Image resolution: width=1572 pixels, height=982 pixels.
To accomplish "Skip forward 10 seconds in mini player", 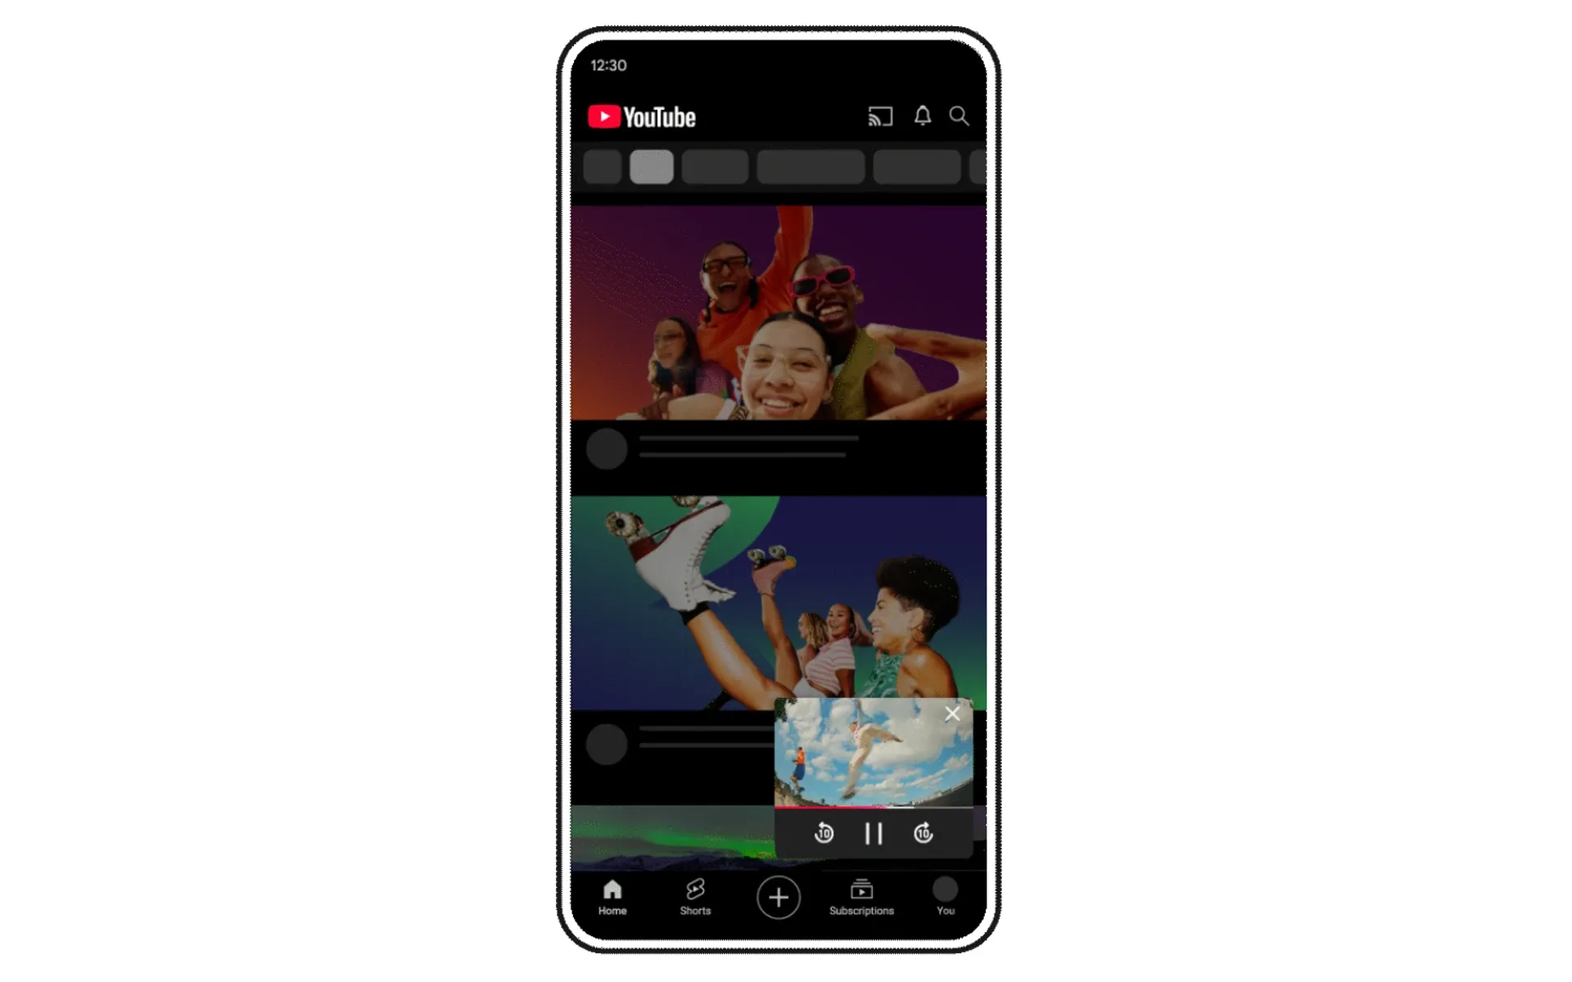I will tap(923, 835).
